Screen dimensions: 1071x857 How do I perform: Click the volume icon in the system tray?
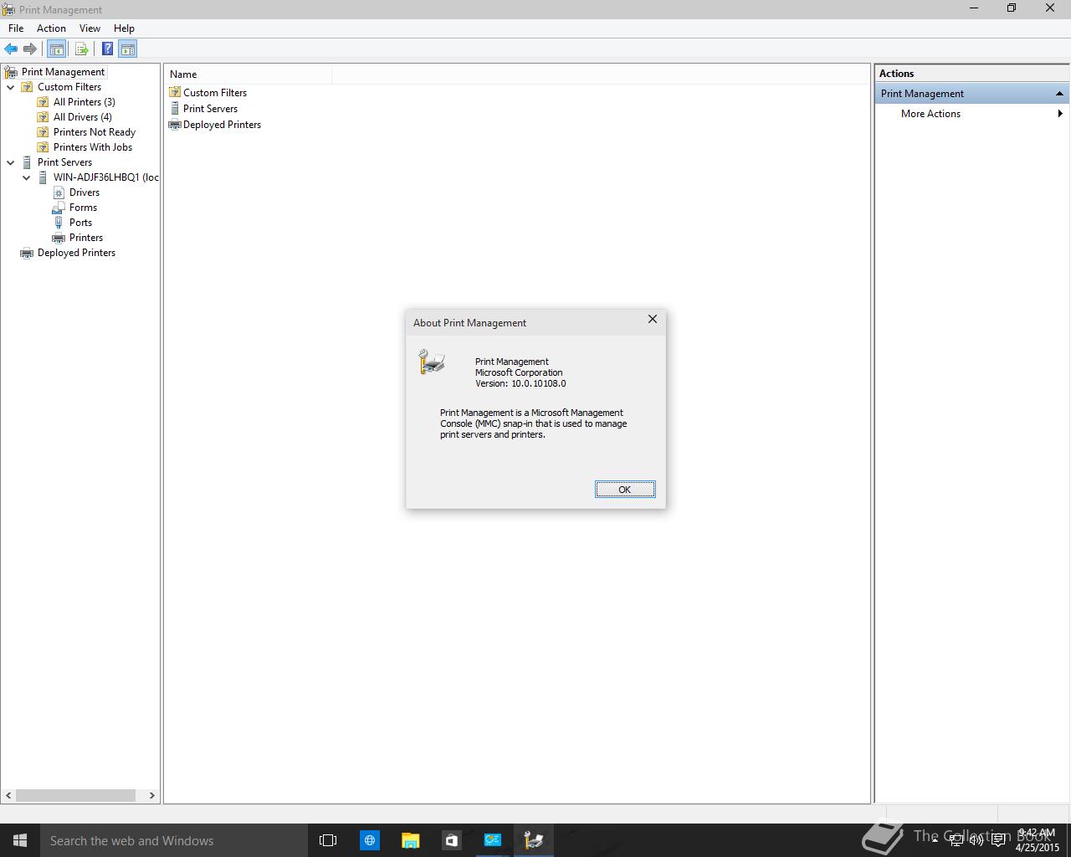point(976,840)
